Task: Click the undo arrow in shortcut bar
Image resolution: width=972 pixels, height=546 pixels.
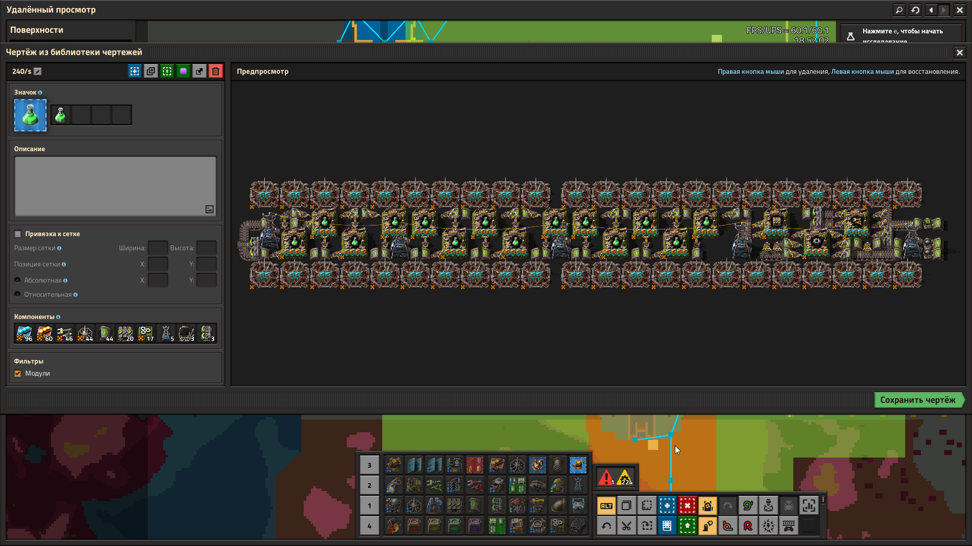Action: tap(606, 526)
